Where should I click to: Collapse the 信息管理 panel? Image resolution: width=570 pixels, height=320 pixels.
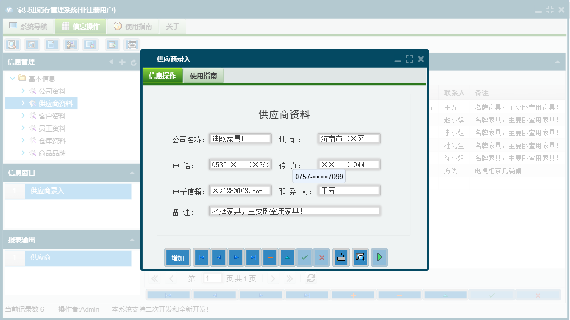tap(112, 62)
